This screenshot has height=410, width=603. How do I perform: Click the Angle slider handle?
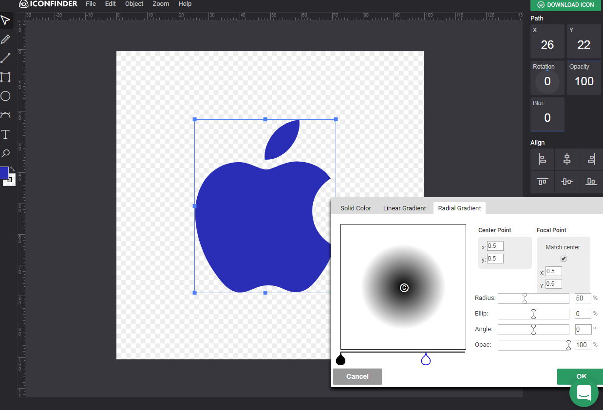tap(533, 330)
